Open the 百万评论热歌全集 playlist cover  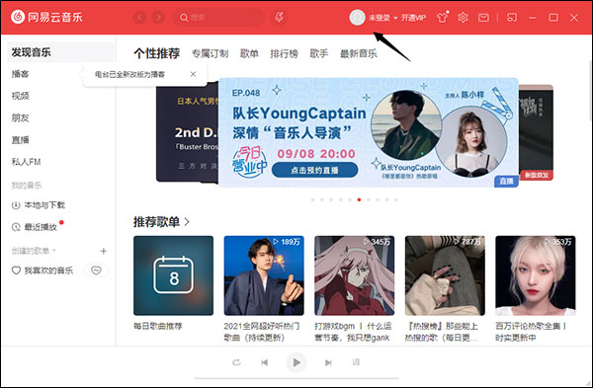click(x=536, y=275)
